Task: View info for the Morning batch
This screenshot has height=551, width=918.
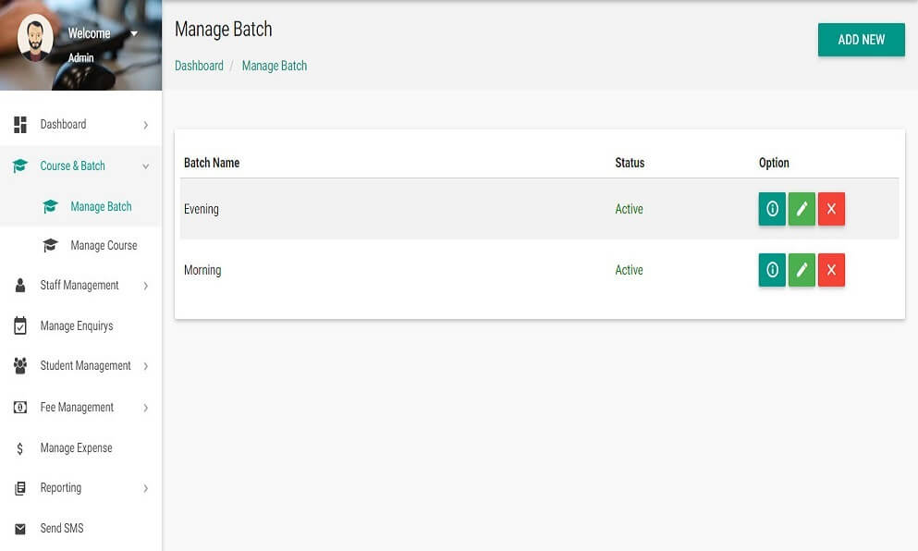Action: [772, 270]
